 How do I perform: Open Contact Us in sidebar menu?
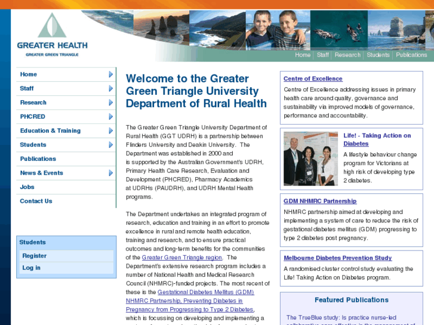tap(36, 201)
